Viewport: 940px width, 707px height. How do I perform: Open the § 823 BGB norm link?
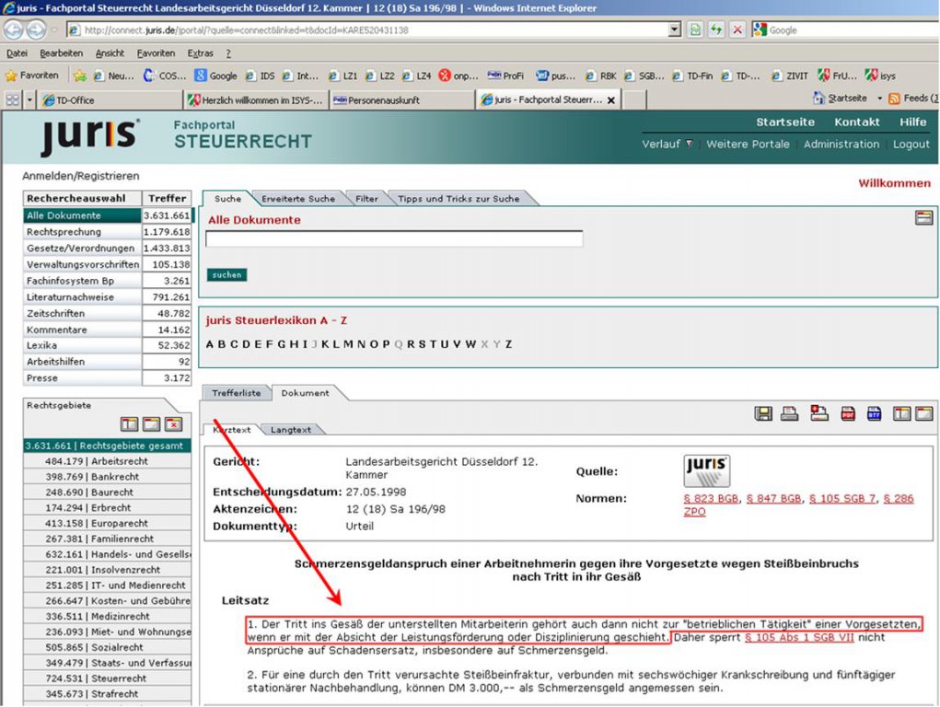tap(711, 499)
